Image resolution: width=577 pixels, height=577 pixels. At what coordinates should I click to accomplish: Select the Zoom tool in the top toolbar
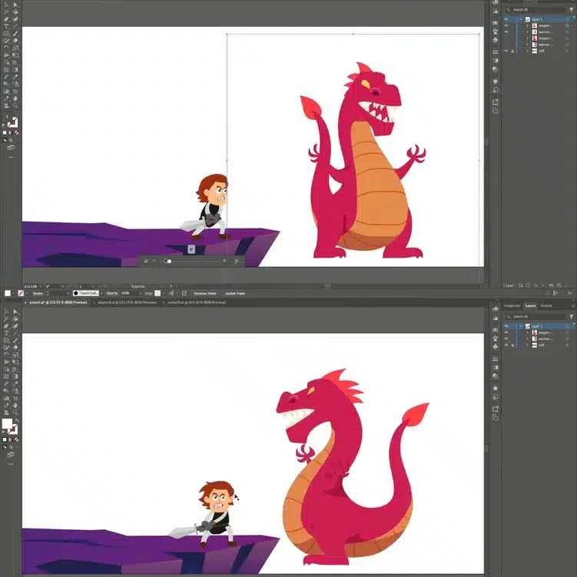15,105
